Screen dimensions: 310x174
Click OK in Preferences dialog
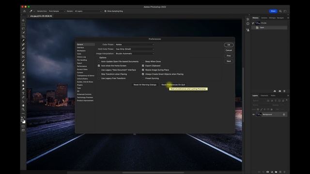229,45
